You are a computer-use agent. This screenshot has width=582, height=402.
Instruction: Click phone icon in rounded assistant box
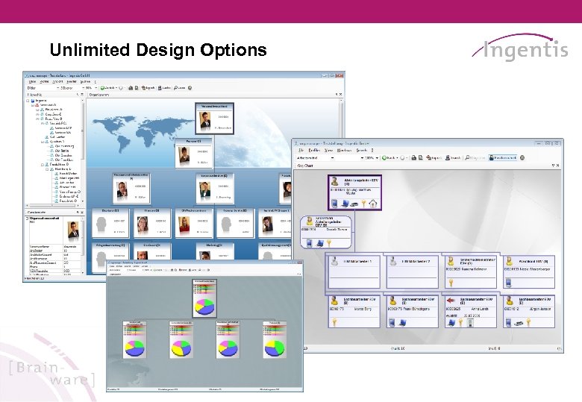pos(310,243)
